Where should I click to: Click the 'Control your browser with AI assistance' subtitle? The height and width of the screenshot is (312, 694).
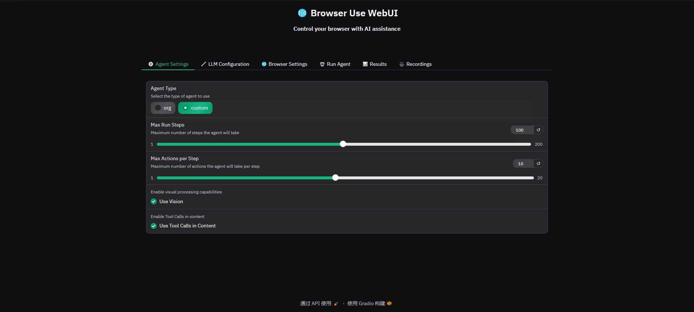coord(347,29)
